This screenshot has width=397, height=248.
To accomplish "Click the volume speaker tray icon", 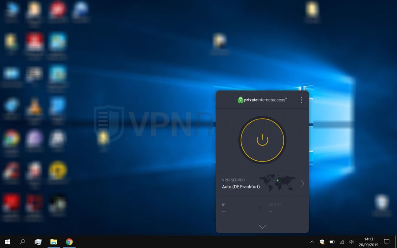I will click(351, 242).
